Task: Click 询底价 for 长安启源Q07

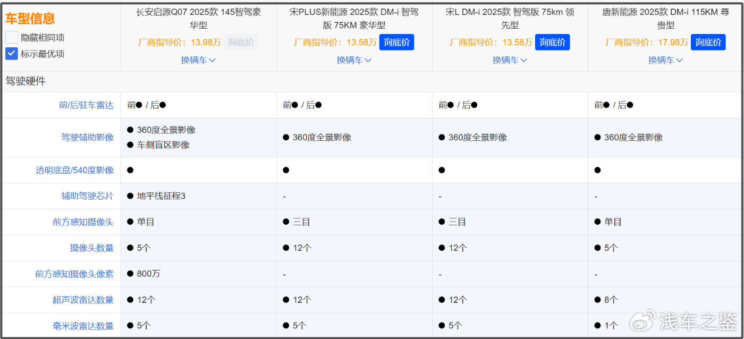Action: pos(241,43)
